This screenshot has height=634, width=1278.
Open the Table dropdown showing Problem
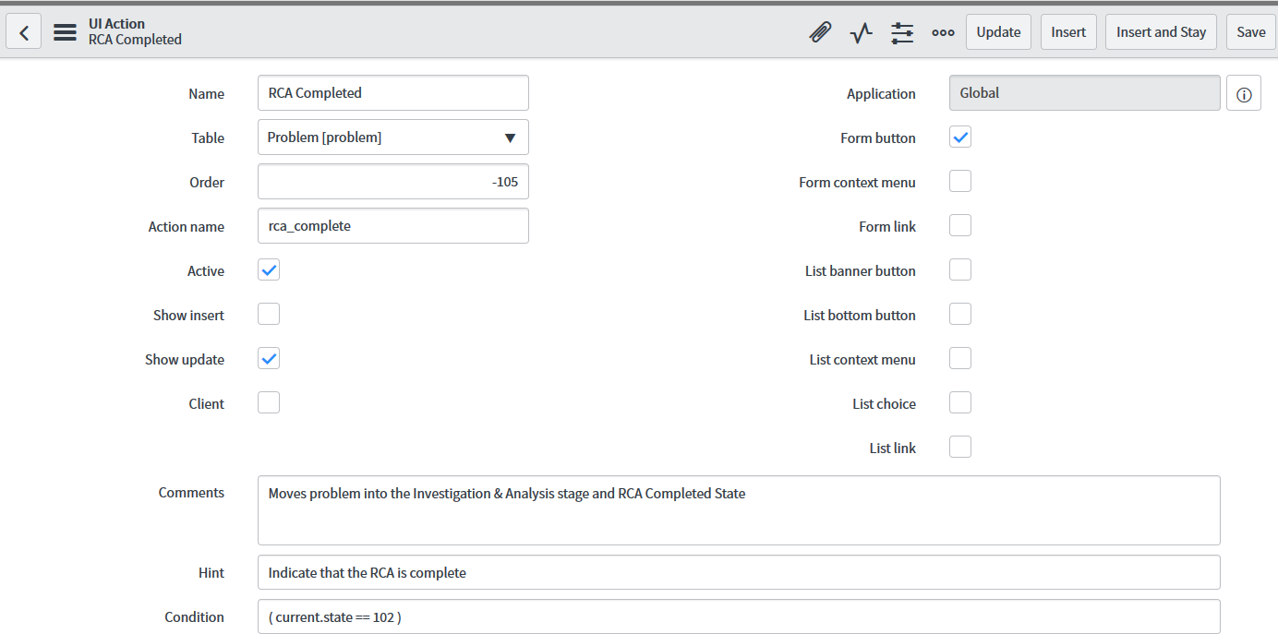393,138
